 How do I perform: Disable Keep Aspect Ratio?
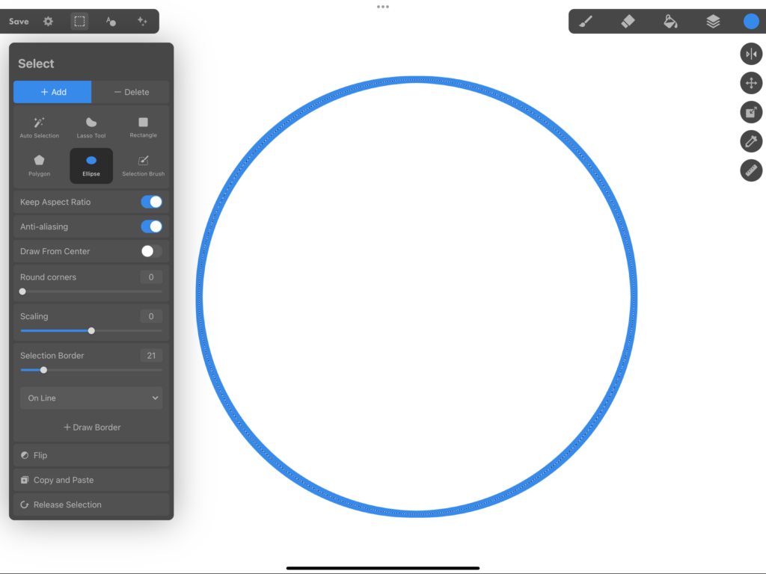[x=152, y=202]
